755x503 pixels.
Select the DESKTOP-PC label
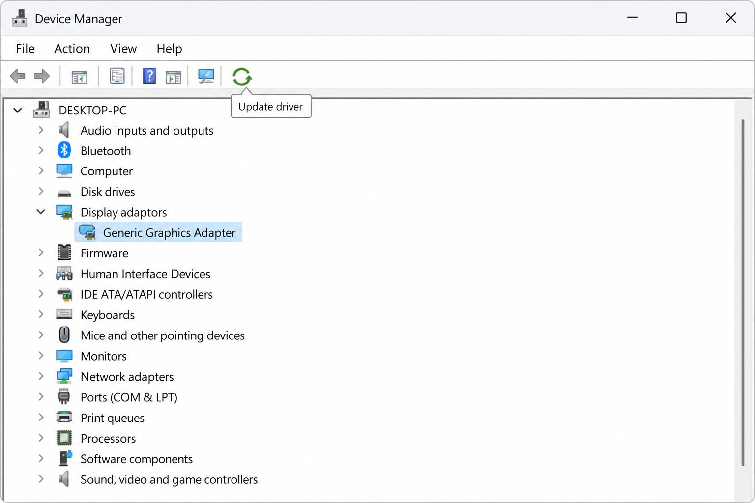point(92,110)
